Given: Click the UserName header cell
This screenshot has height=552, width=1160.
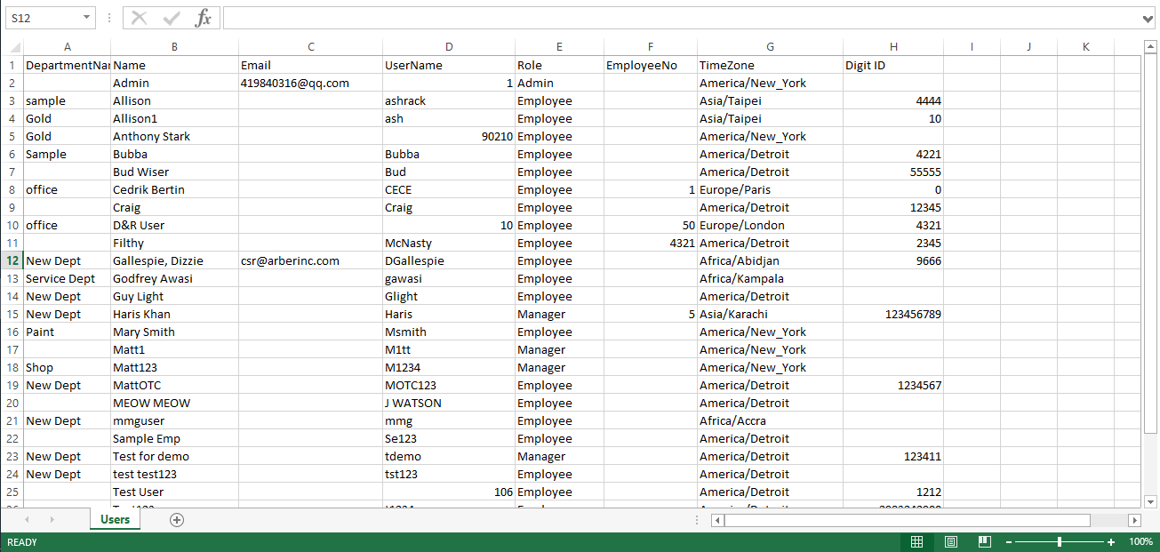Looking at the screenshot, I should (449, 65).
